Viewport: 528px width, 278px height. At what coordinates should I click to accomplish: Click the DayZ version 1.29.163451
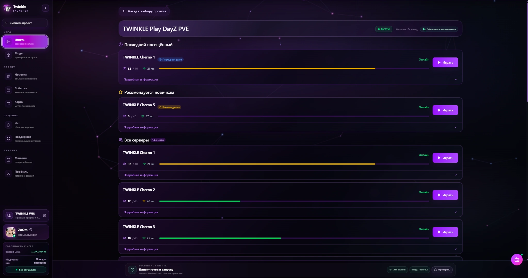coord(39,252)
